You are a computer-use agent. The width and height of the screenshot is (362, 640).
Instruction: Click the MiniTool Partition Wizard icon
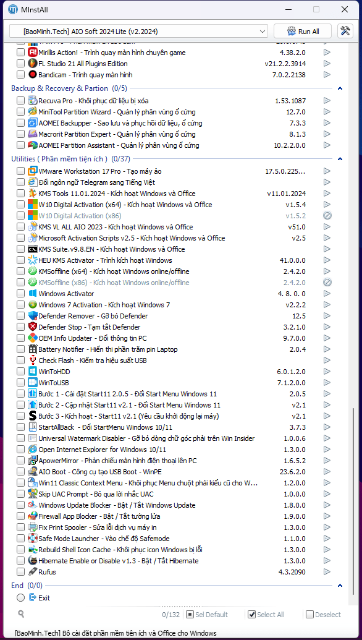tap(33, 112)
